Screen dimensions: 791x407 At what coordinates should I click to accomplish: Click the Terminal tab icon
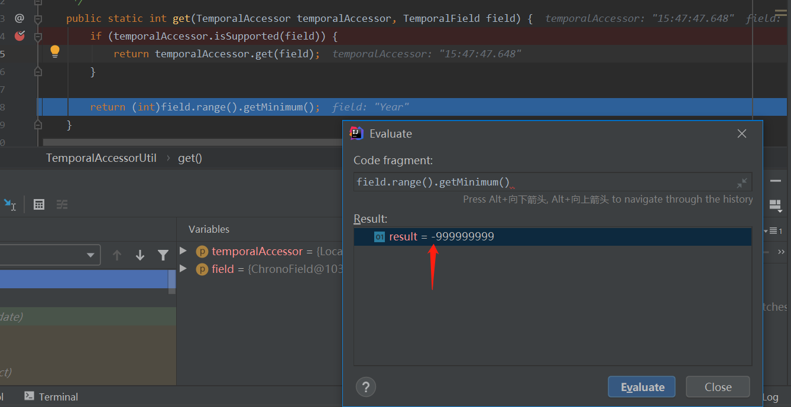30,396
